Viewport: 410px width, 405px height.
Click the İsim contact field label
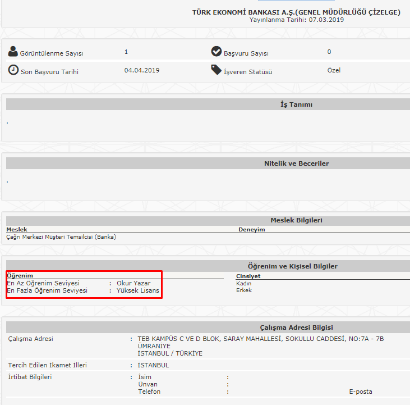(x=145, y=377)
